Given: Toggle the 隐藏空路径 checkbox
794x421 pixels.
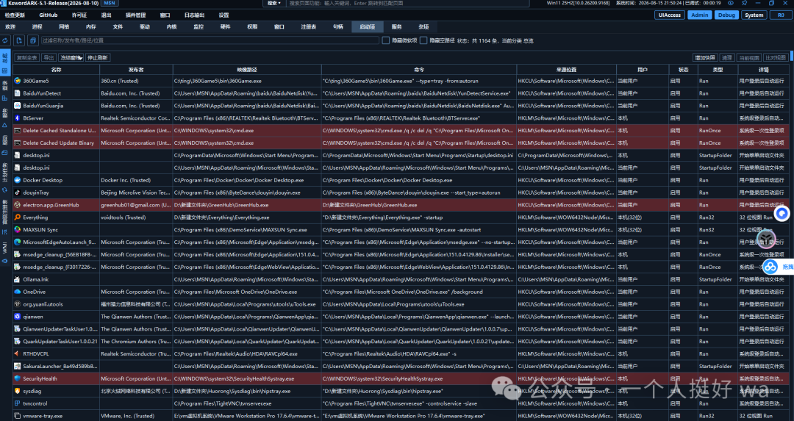Looking at the screenshot, I should click(x=423, y=40).
